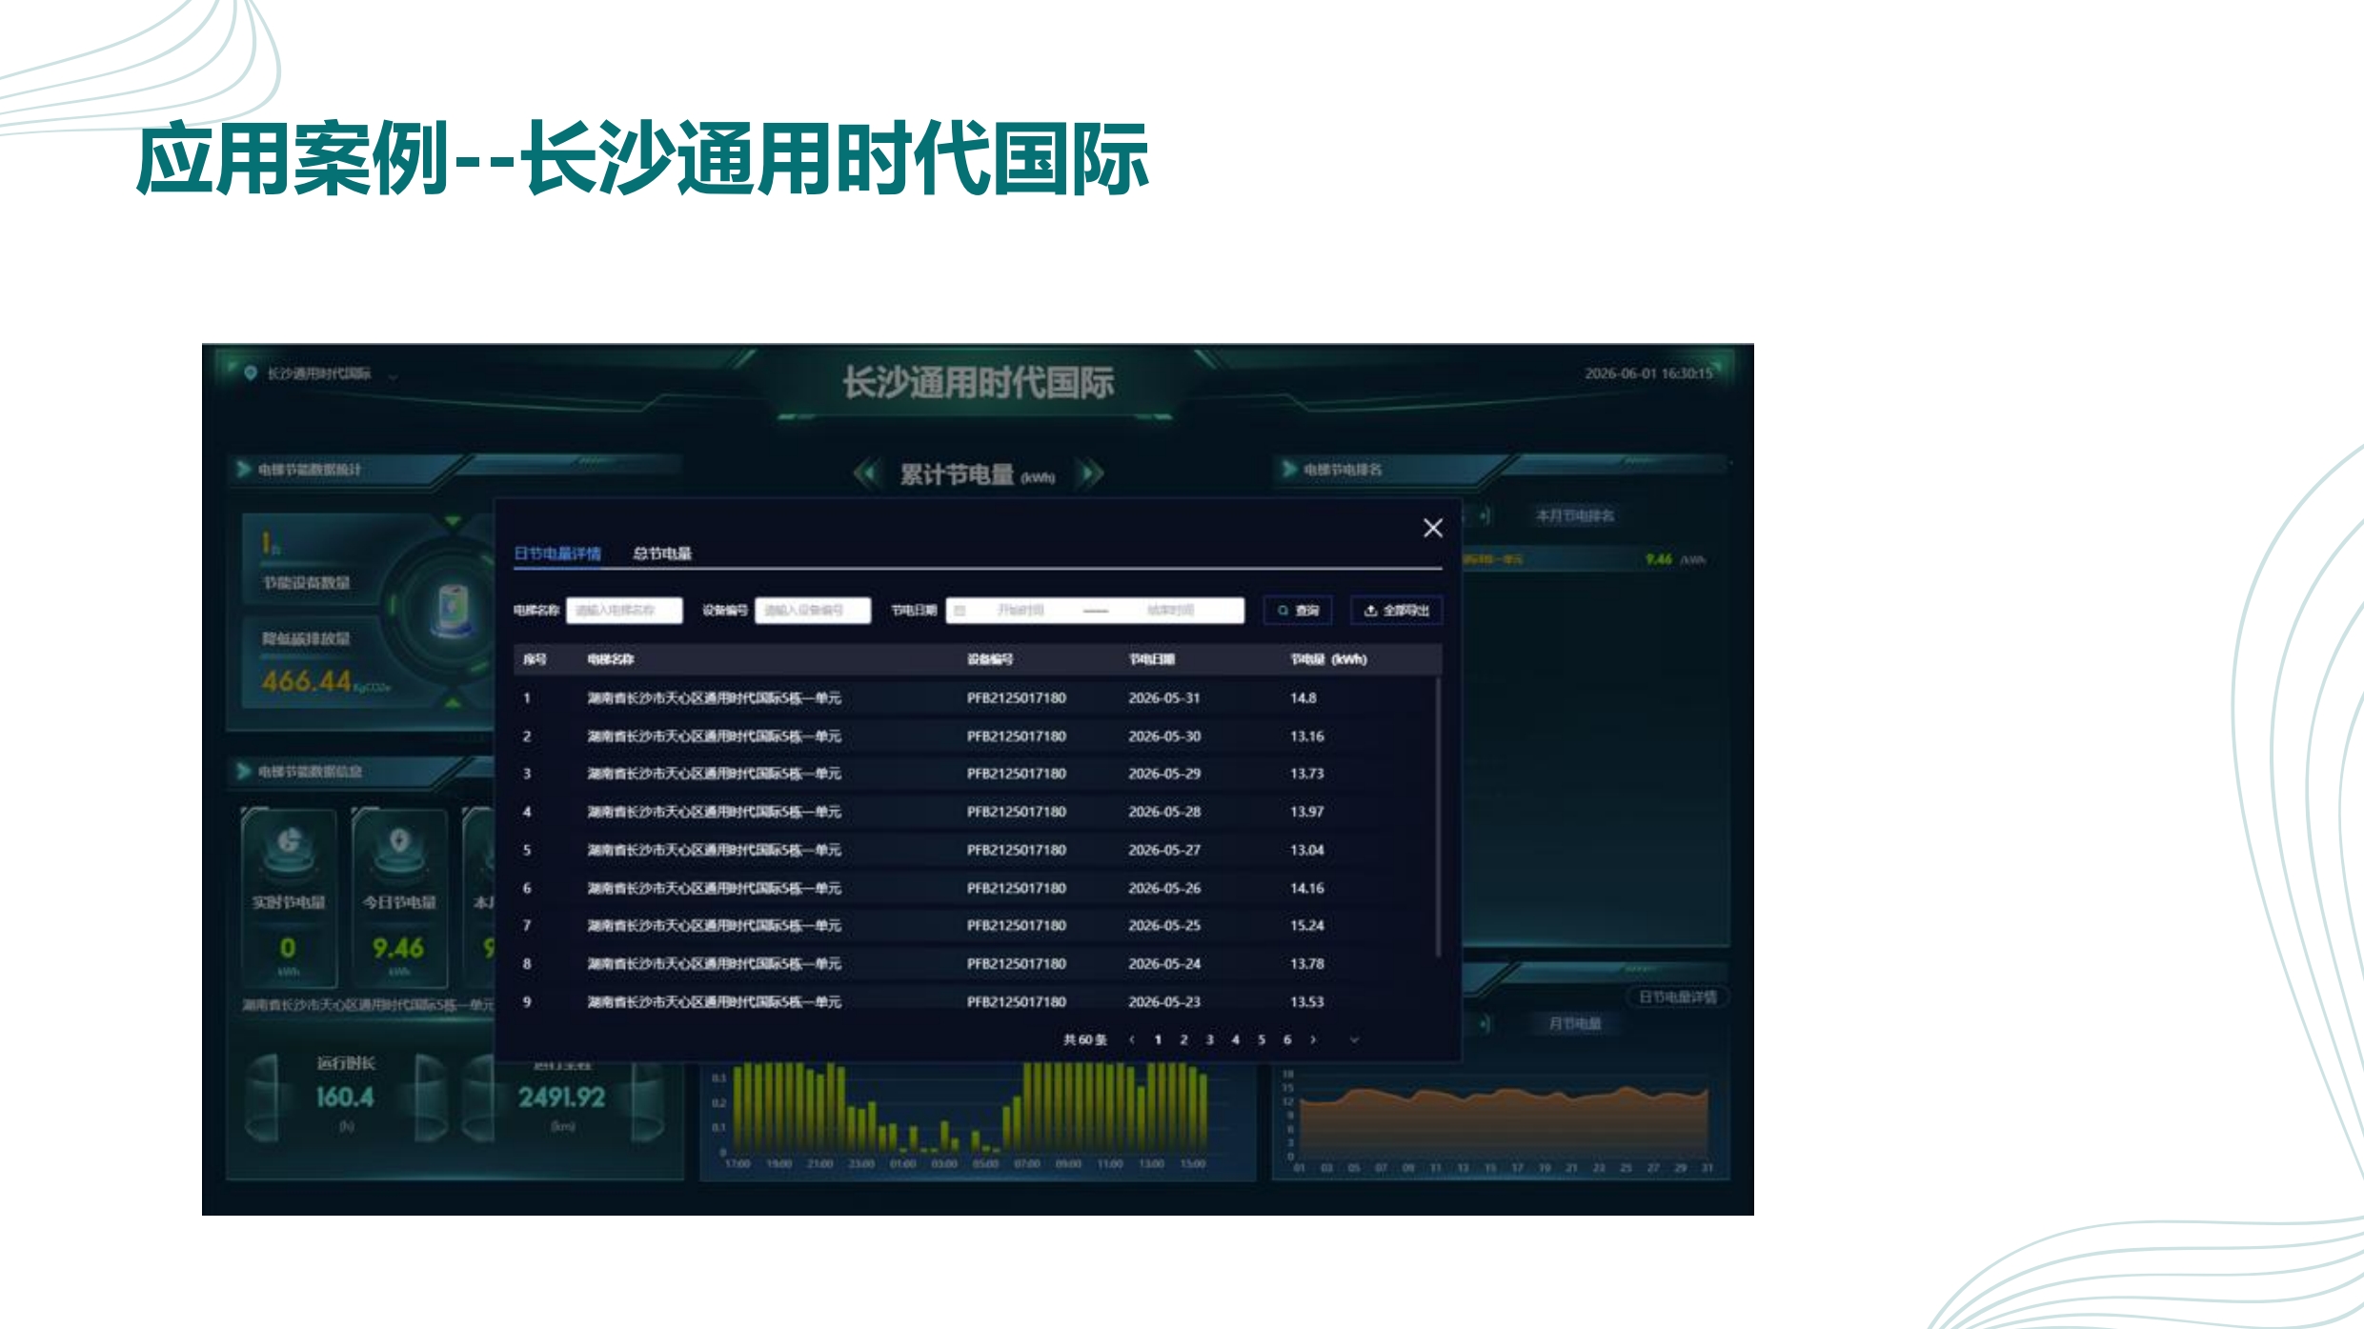Click the 2026-06-01 16:30:15 timestamp
This screenshot has height=1329, width=2364.
tap(1648, 373)
